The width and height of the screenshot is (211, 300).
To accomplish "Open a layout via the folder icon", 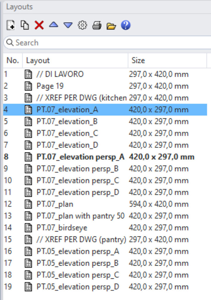I will tap(111, 25).
